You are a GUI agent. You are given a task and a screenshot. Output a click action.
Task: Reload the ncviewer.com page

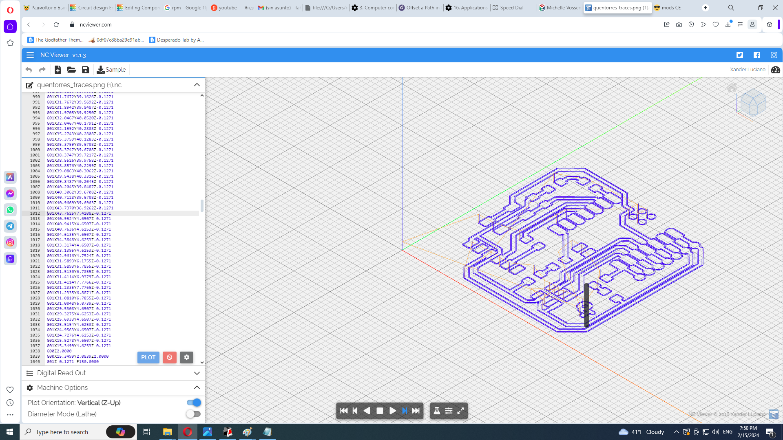click(x=56, y=24)
